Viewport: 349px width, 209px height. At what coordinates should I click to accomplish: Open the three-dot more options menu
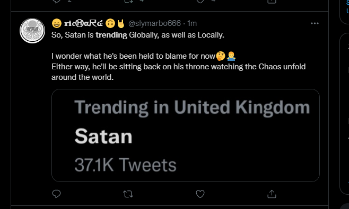315,23
